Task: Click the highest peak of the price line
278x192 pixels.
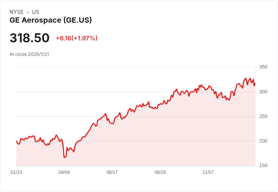Action: pos(246,78)
